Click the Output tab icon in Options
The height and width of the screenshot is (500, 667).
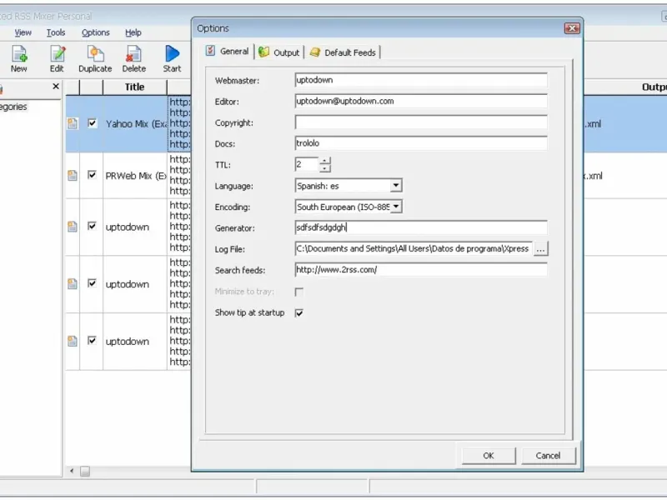tap(263, 52)
